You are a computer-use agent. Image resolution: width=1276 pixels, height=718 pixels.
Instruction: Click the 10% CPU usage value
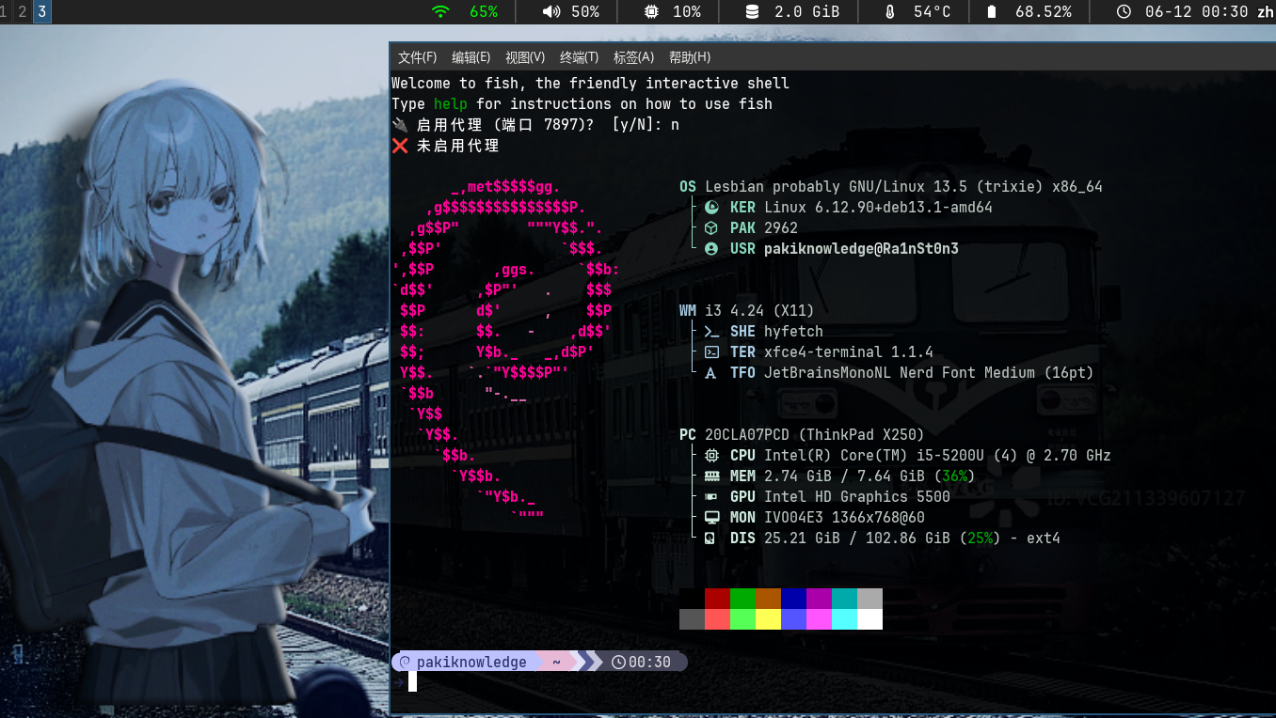(686, 12)
